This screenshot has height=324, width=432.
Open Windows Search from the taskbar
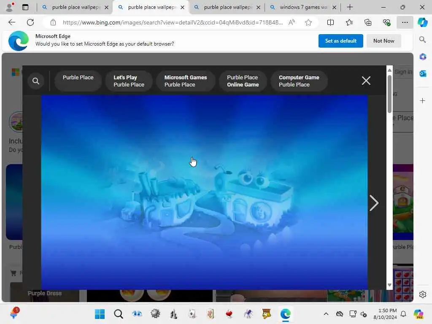point(119,314)
